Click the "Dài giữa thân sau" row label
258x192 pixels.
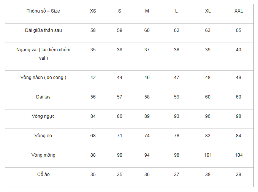click(x=43, y=30)
